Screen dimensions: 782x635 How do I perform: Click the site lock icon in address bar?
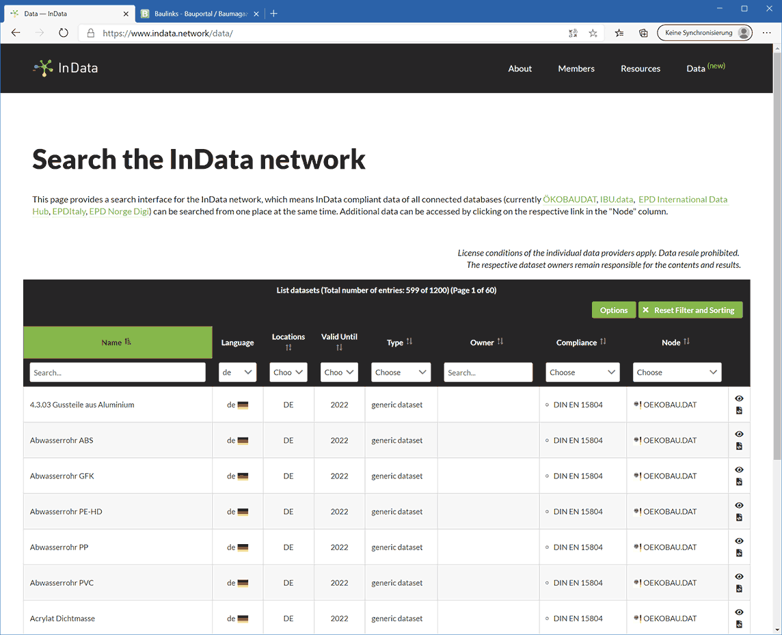click(x=91, y=33)
